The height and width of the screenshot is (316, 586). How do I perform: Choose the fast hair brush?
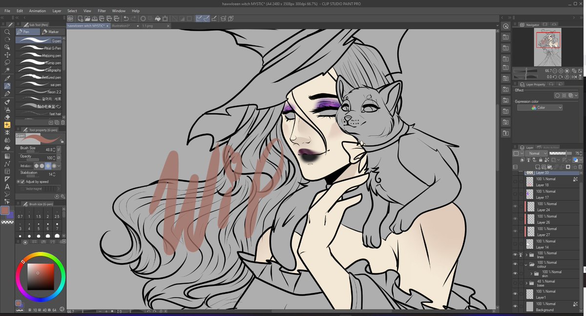[x=39, y=114]
